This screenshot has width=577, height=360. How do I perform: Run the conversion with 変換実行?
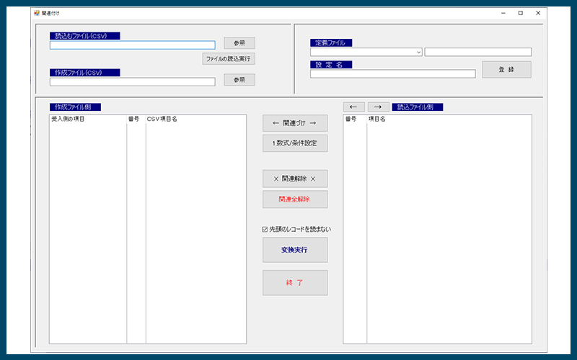294,249
